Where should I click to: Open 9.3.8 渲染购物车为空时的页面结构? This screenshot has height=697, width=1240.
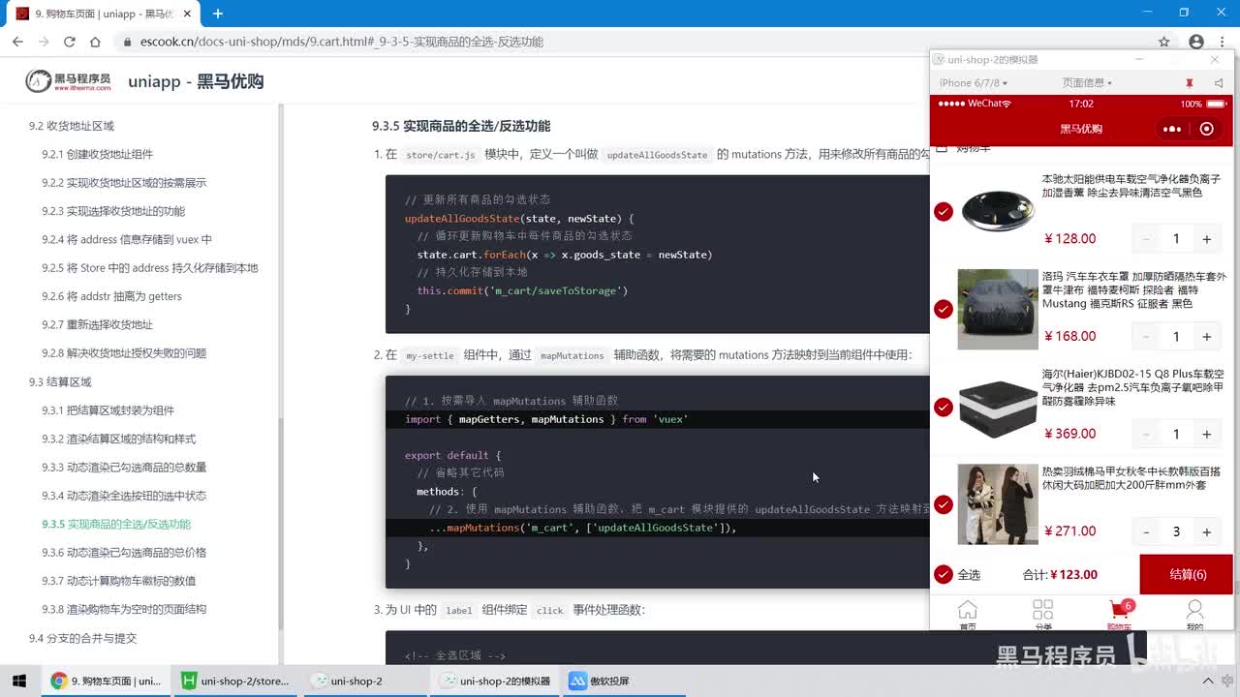point(124,609)
